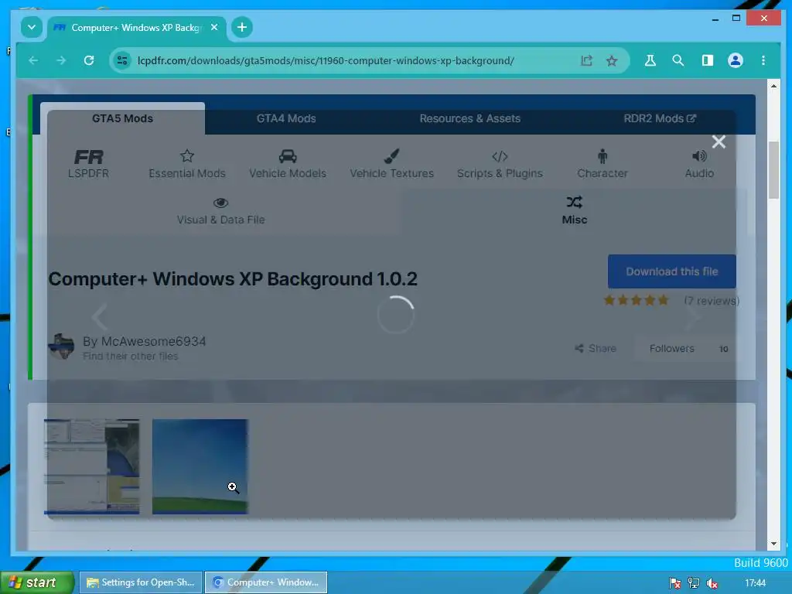Click Find their other files

(x=130, y=356)
